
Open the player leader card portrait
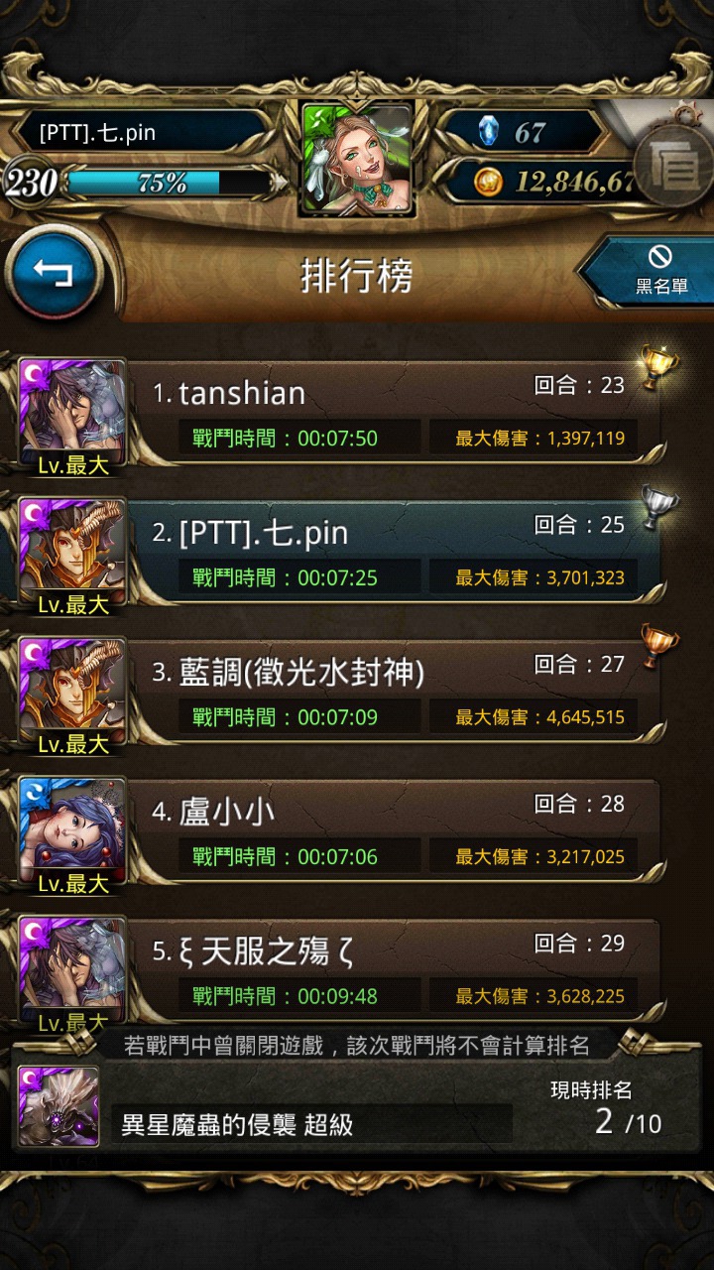[358, 159]
